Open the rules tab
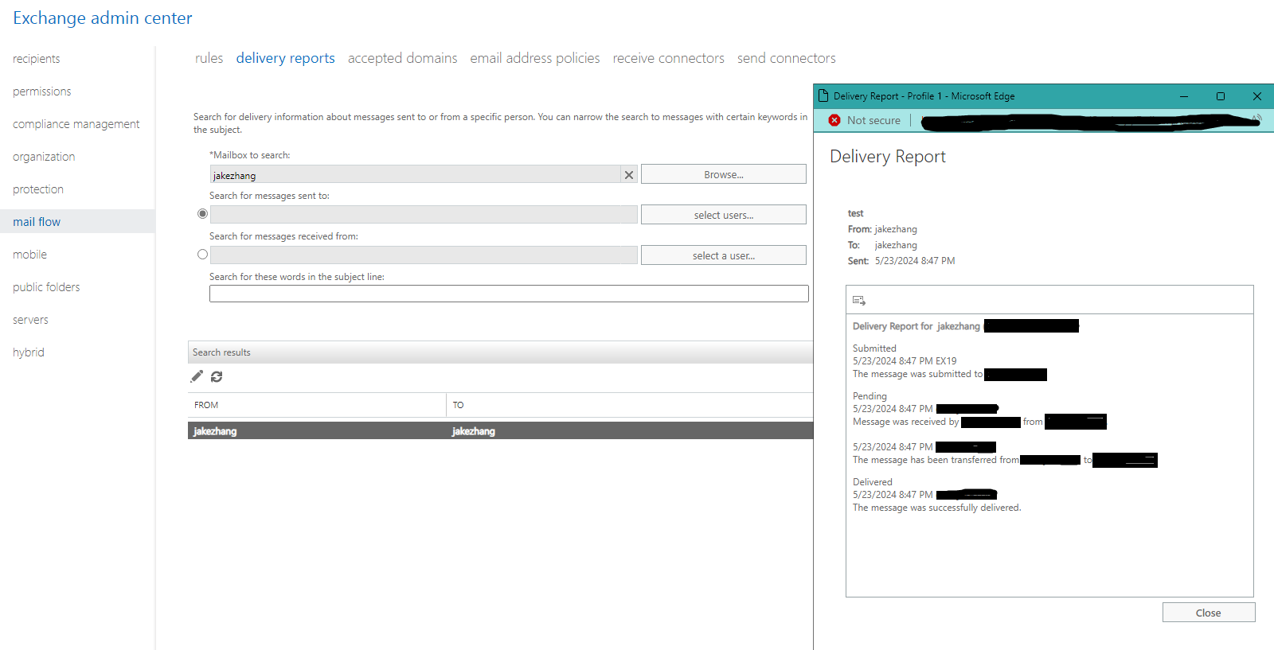This screenshot has height=650, width=1274. [x=209, y=58]
